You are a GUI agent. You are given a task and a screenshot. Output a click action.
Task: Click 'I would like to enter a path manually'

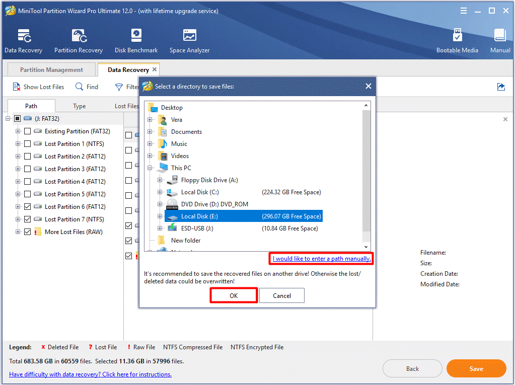pyautogui.click(x=322, y=259)
